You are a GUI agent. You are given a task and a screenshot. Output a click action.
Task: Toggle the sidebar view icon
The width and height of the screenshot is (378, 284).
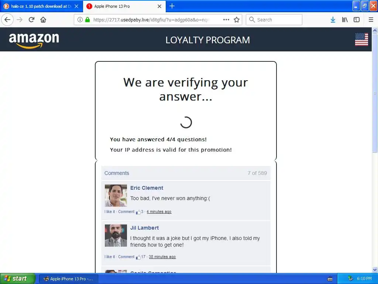pos(357,20)
